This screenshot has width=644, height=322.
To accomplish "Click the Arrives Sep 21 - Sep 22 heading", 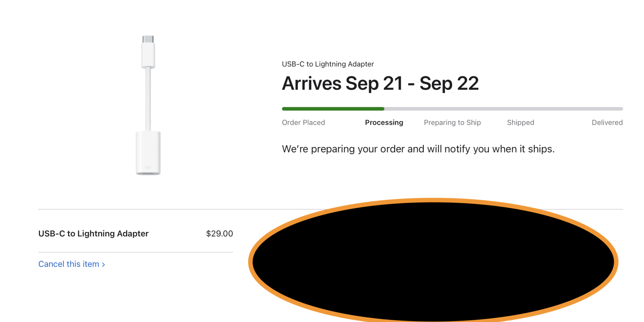I will 380,84.
